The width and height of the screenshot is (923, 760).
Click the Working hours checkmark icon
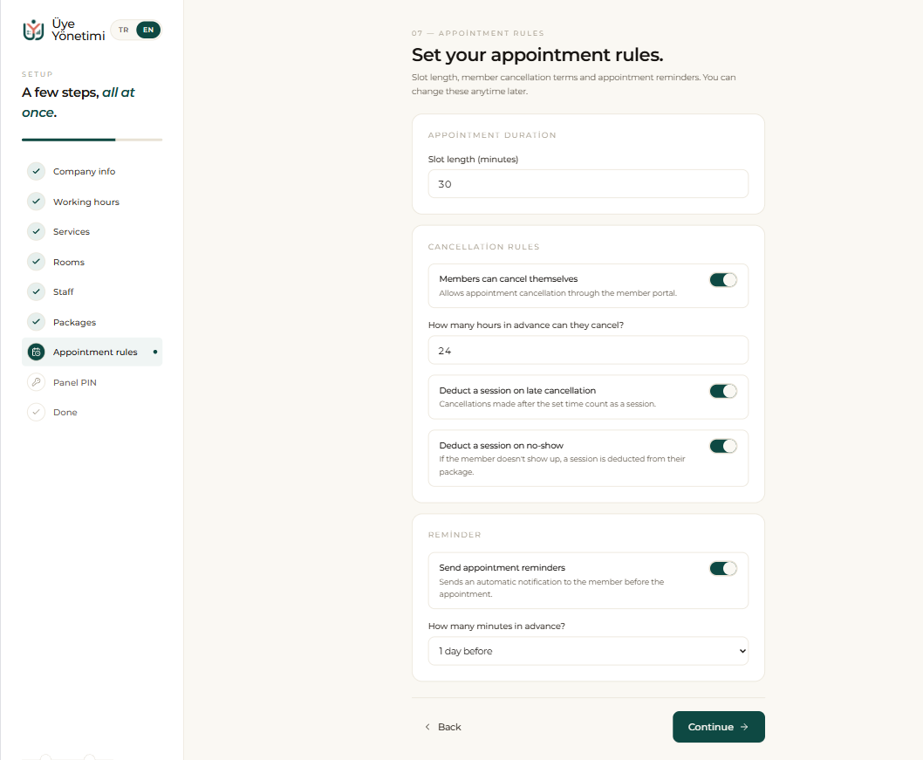[x=36, y=202]
